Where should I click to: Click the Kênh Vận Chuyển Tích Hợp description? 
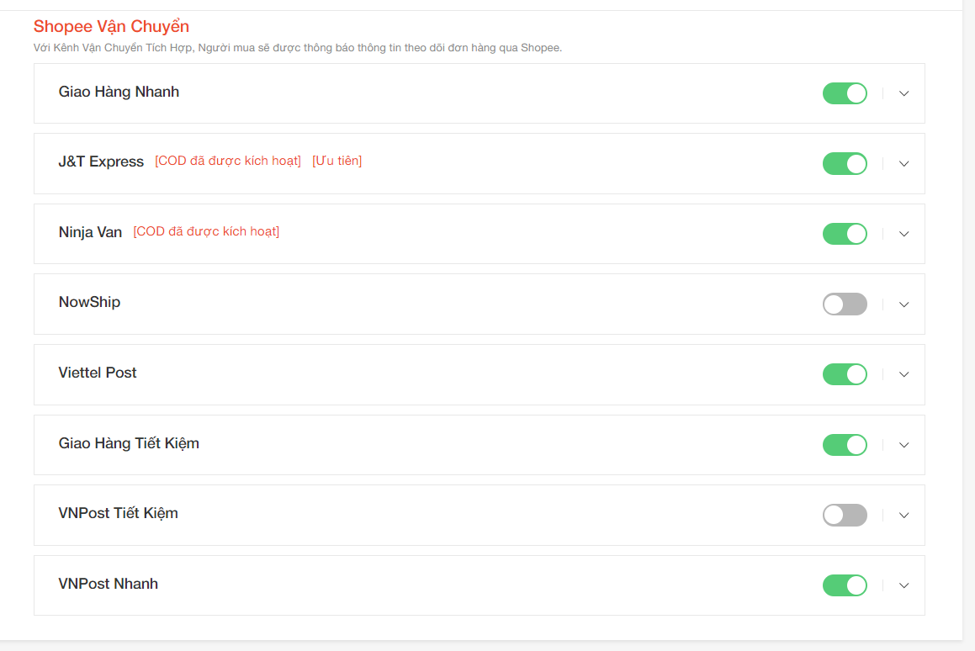point(298,48)
